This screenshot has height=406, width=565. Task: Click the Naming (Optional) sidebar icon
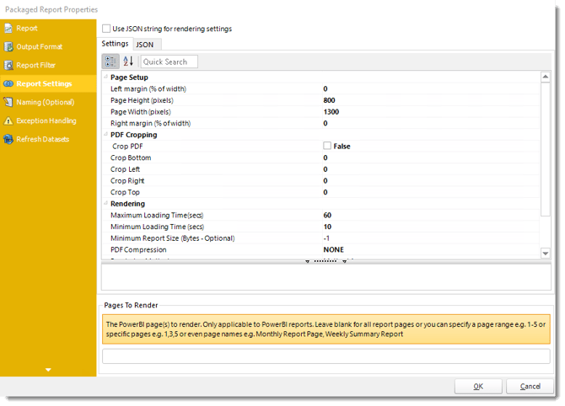8,102
